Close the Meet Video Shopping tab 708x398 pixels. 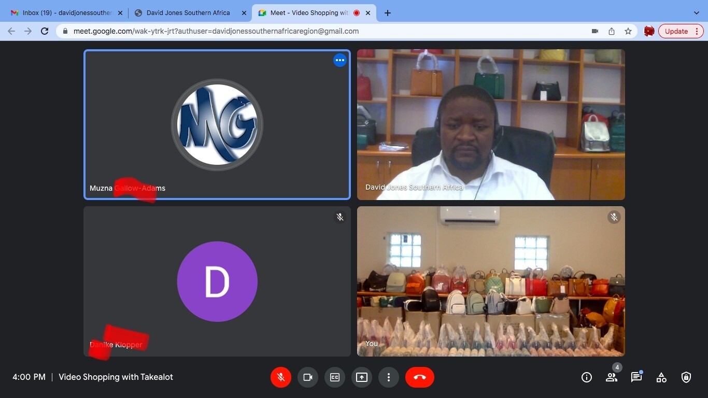[368, 13]
